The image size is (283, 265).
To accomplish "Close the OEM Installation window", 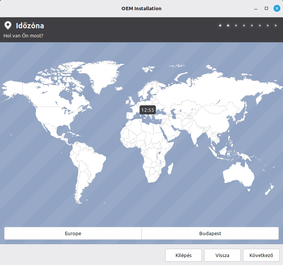I will tap(277, 8).
